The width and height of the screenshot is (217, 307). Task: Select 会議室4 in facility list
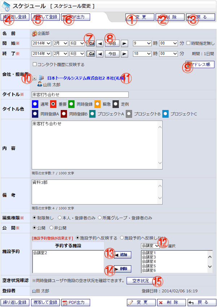coord(149,262)
